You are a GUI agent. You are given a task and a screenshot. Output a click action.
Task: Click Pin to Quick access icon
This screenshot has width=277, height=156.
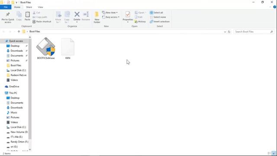[8, 15]
